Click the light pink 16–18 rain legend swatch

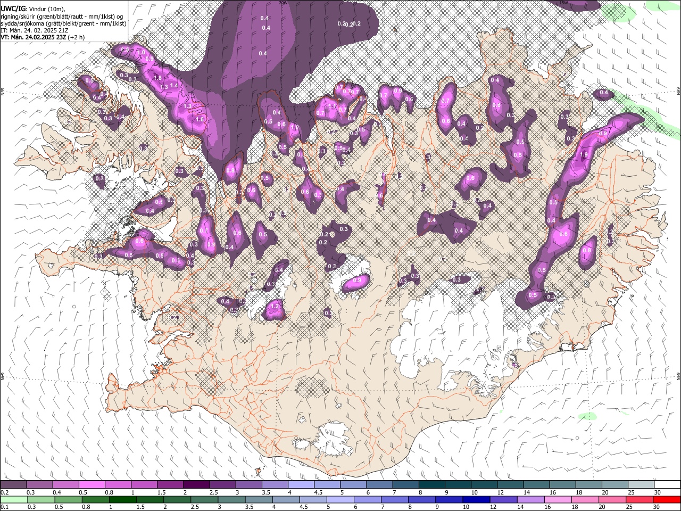558,500
